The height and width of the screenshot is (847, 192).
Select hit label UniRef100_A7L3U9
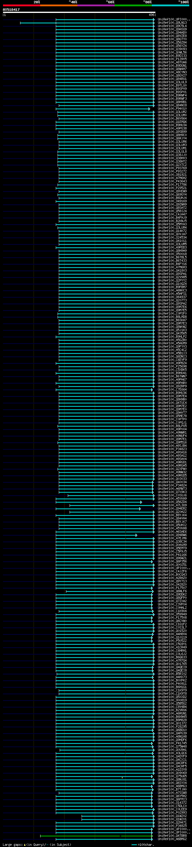pyautogui.click(x=172, y=505)
